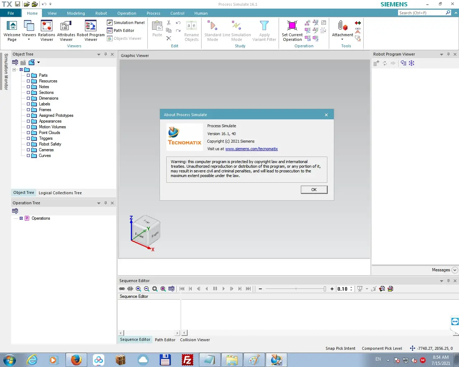Click the link icon in Sequence Editor toolbar
The height and width of the screenshot is (367, 459).
click(122, 289)
